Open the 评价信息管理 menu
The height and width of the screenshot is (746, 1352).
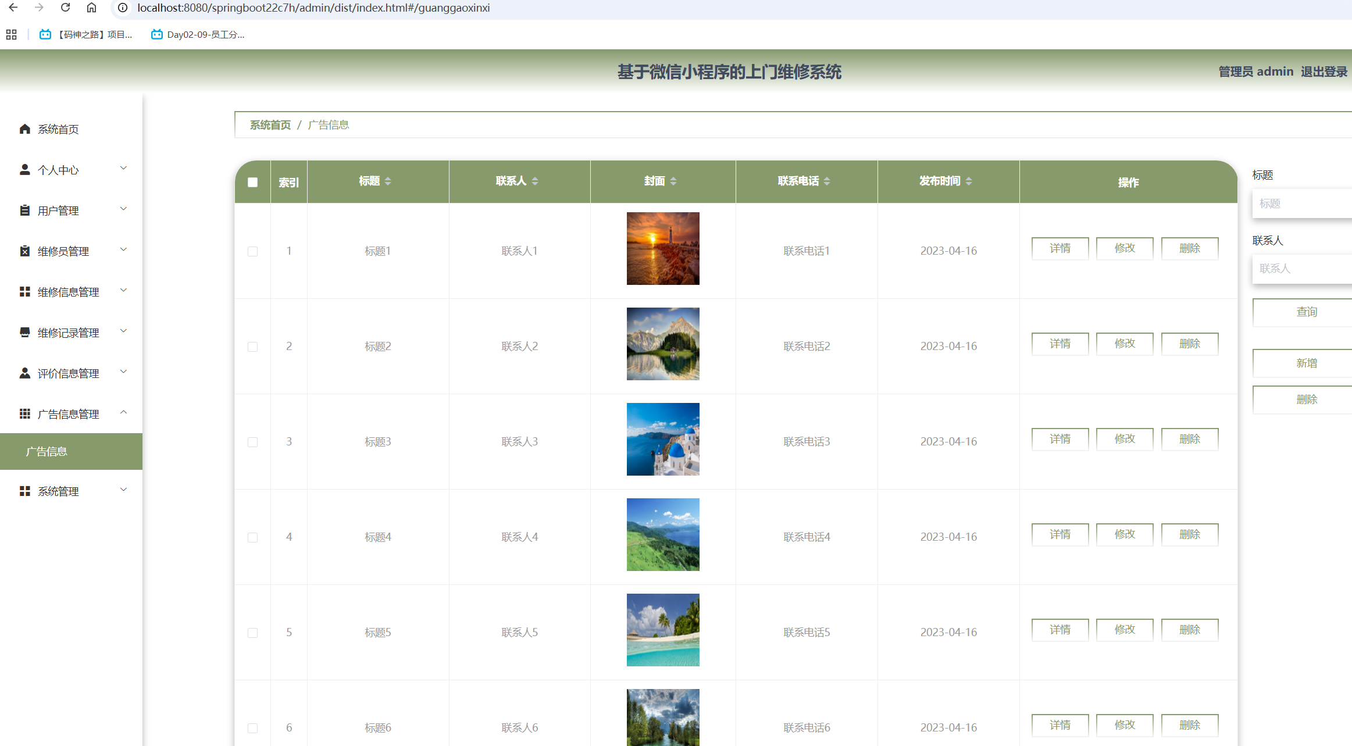click(x=68, y=373)
